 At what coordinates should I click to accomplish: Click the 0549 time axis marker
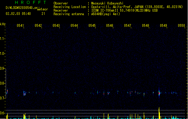tap(163, 26)
